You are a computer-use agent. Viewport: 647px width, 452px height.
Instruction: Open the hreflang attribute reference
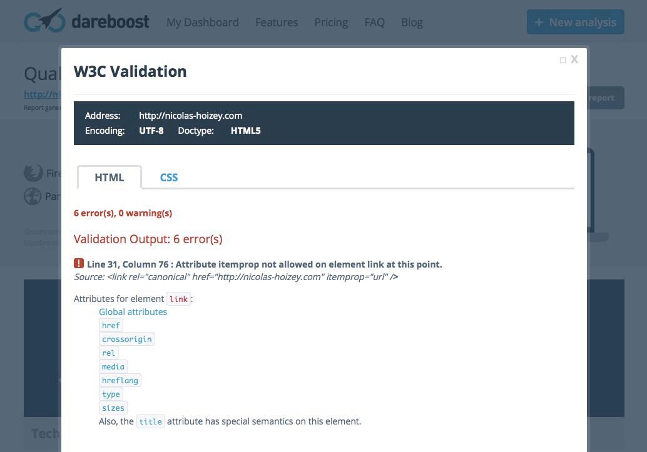pos(120,381)
